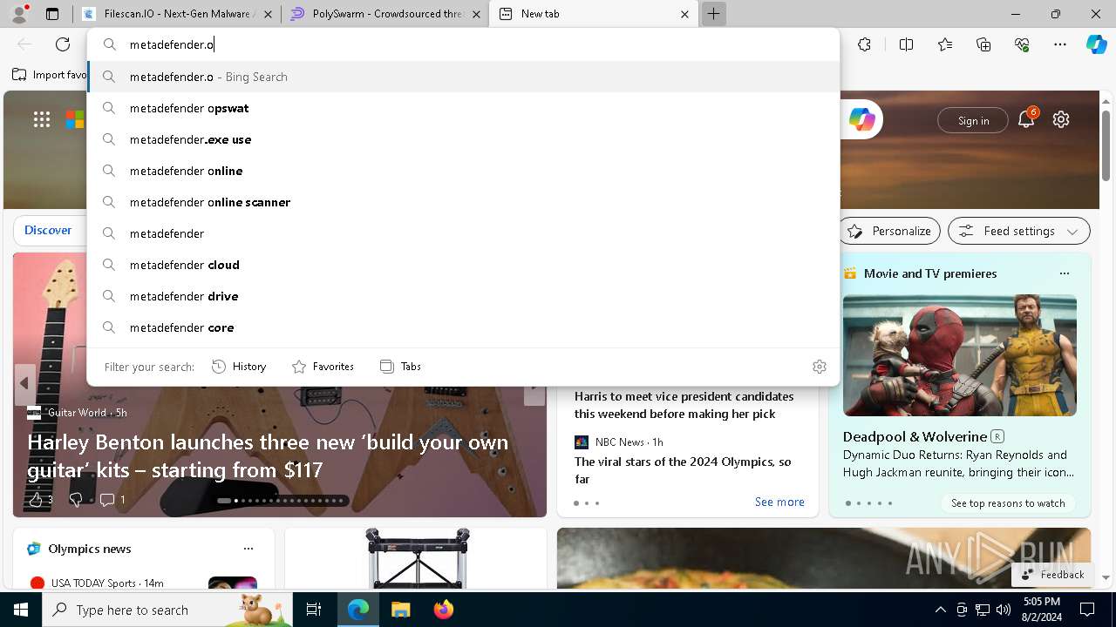The height and width of the screenshot is (627, 1116).
Task: Open comments on Harley Benton story
Action: (x=112, y=499)
